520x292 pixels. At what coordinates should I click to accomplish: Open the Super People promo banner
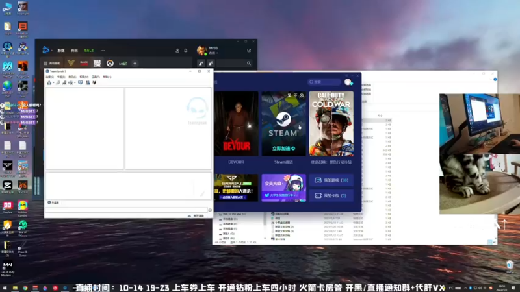click(x=236, y=188)
